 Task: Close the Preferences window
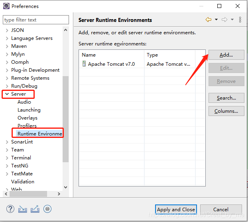pyautogui.click(x=238, y=6)
